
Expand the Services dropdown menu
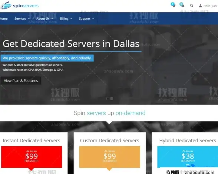(22, 19)
